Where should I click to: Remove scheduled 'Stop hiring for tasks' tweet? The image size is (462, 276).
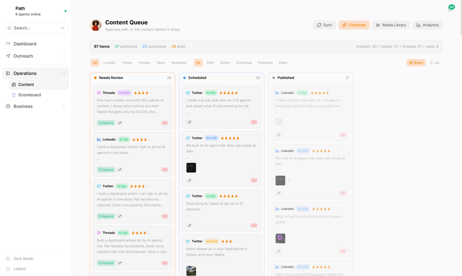click(254, 226)
